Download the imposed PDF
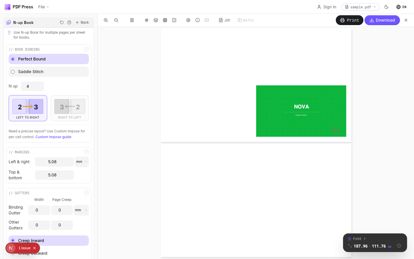 coord(382,20)
